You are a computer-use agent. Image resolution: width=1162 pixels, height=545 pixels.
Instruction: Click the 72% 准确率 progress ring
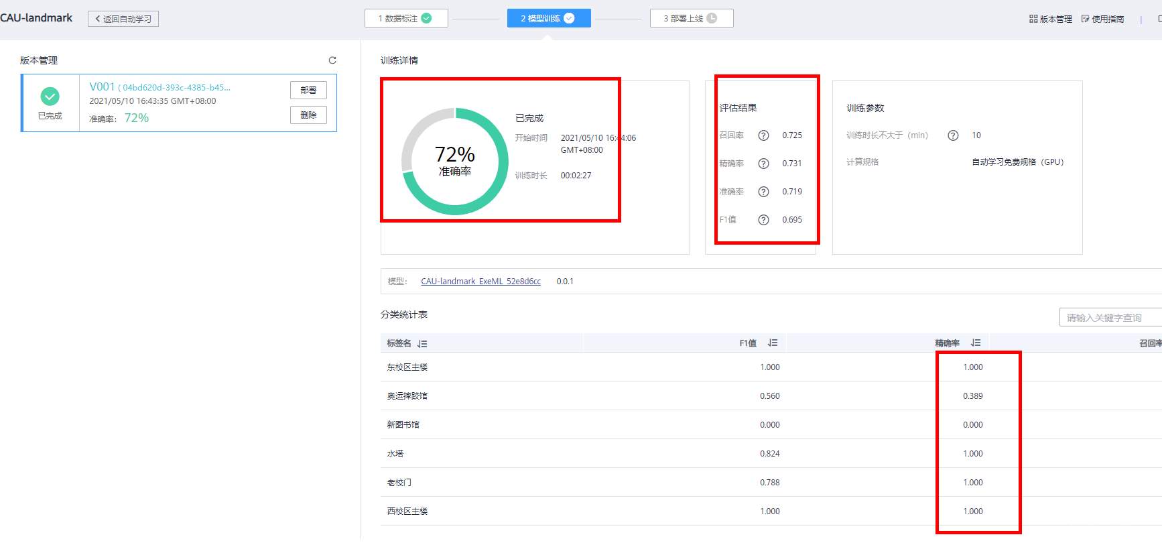click(455, 162)
